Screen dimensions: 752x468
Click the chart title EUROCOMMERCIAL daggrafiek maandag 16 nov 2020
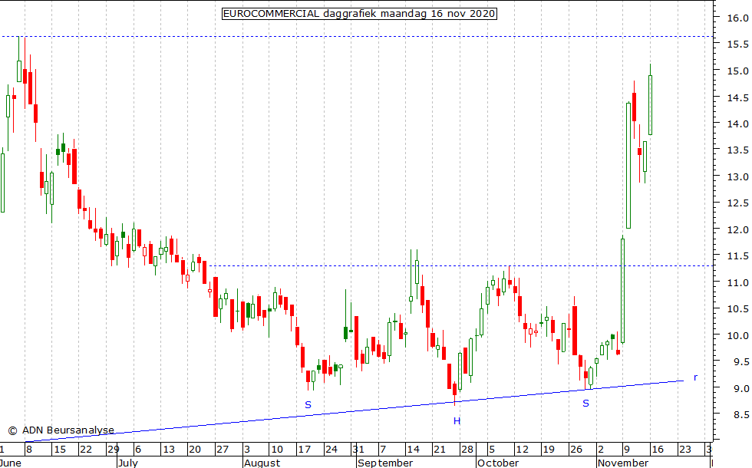click(x=359, y=14)
